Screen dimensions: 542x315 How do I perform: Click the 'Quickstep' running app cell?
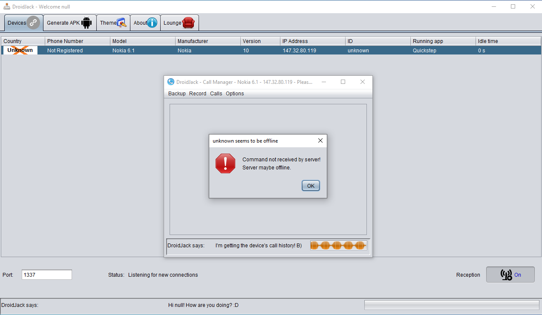[443, 50]
